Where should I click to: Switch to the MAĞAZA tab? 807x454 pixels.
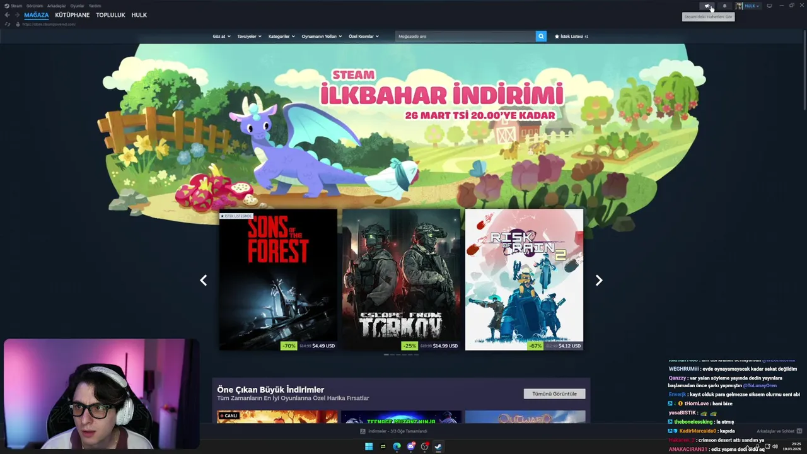[x=36, y=15]
